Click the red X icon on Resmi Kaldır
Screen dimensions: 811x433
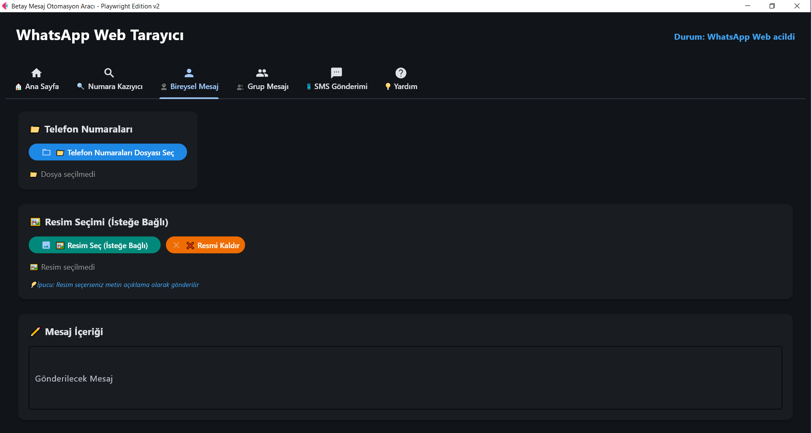pos(190,246)
